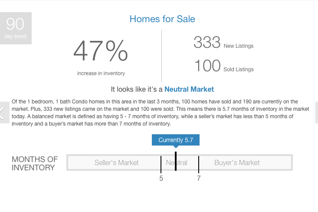Click the thick 5.7 marker on inventory bar

pos(176,161)
